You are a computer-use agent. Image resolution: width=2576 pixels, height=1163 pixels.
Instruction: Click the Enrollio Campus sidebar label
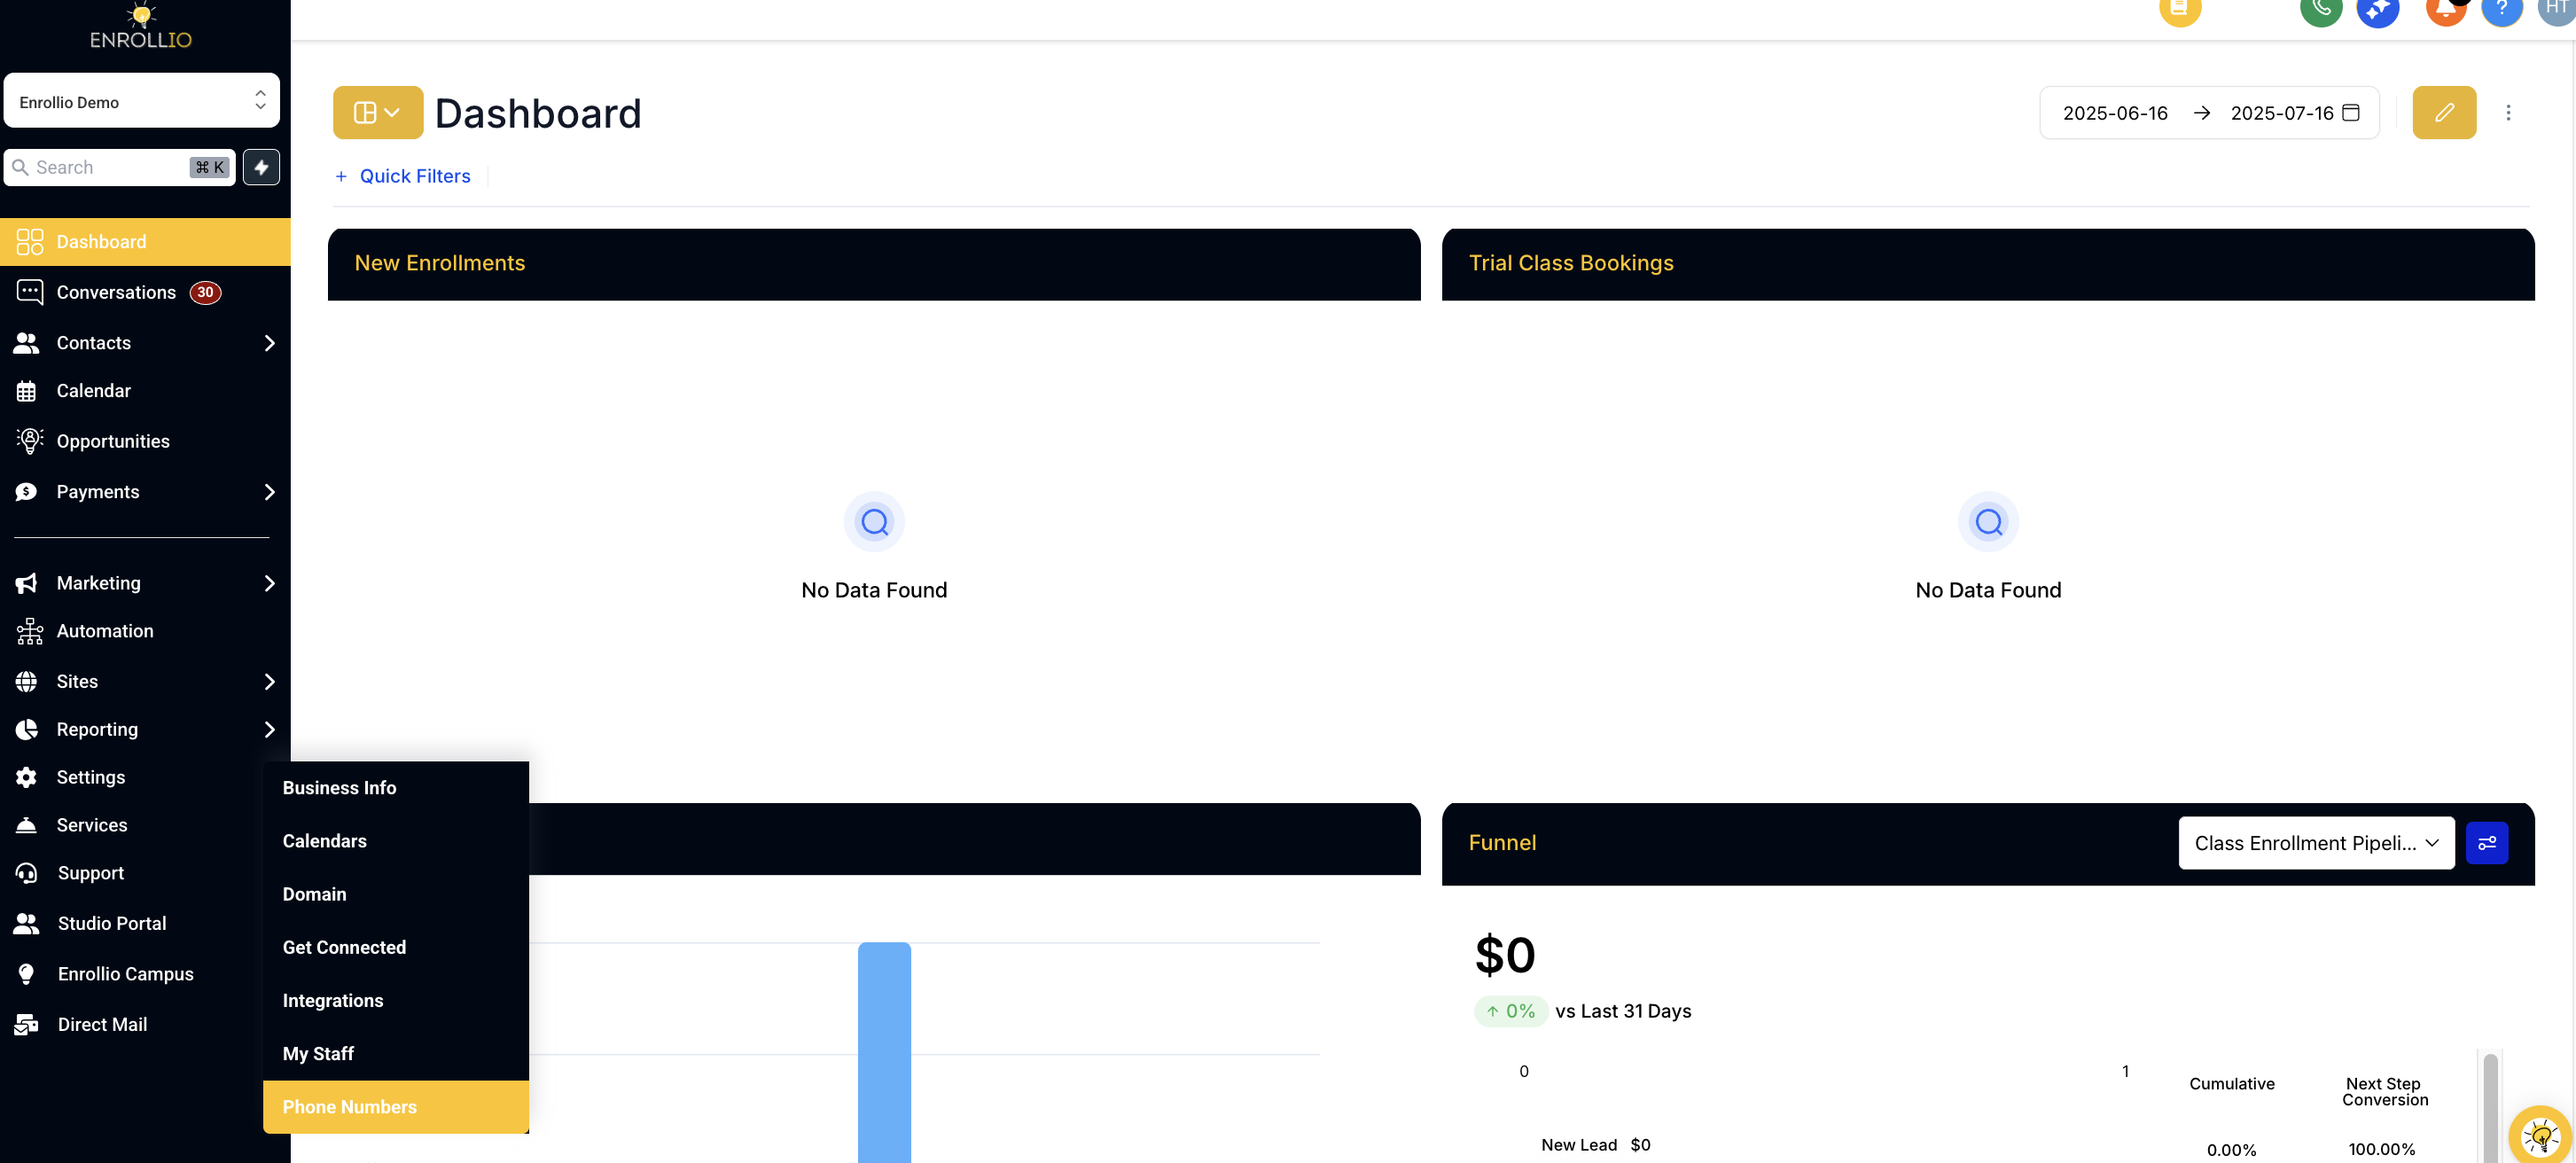point(126,974)
